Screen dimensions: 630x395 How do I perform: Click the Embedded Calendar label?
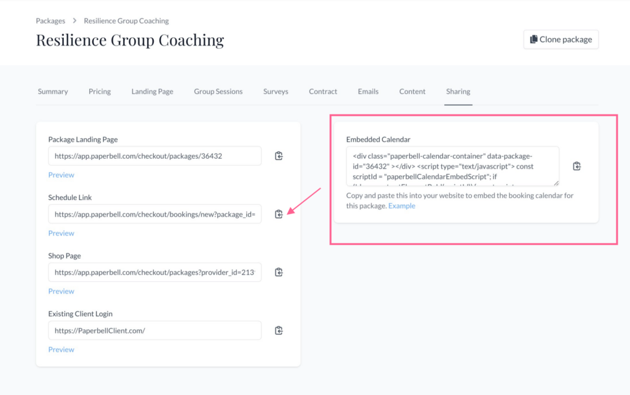(378, 140)
